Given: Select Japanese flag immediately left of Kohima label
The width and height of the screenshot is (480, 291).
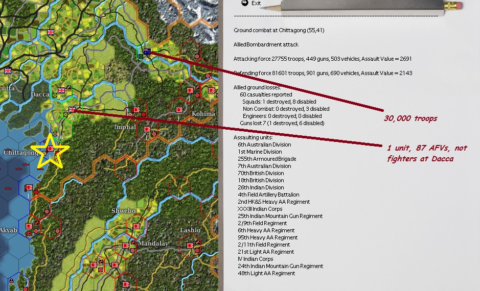Looking at the screenshot, I should 179,109.
